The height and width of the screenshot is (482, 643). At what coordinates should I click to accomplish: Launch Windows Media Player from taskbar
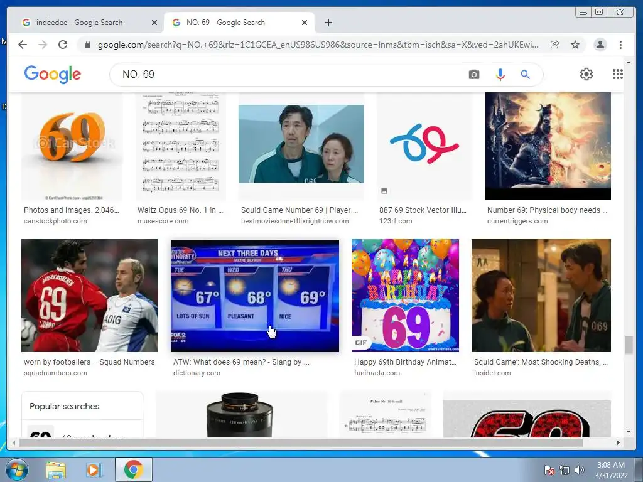(94, 469)
